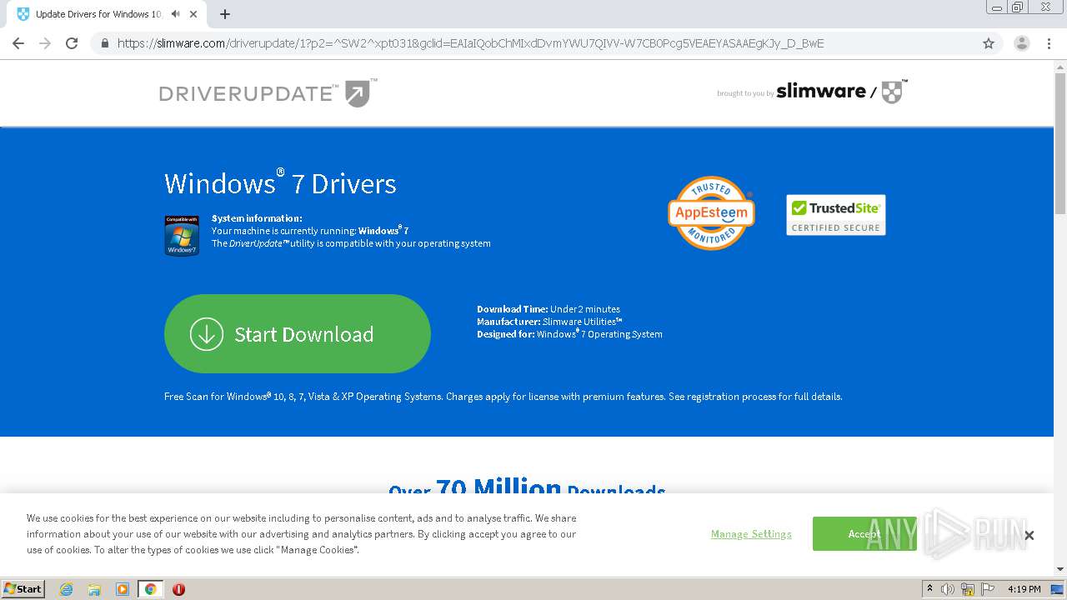Click the Slimware logo

[841, 92]
